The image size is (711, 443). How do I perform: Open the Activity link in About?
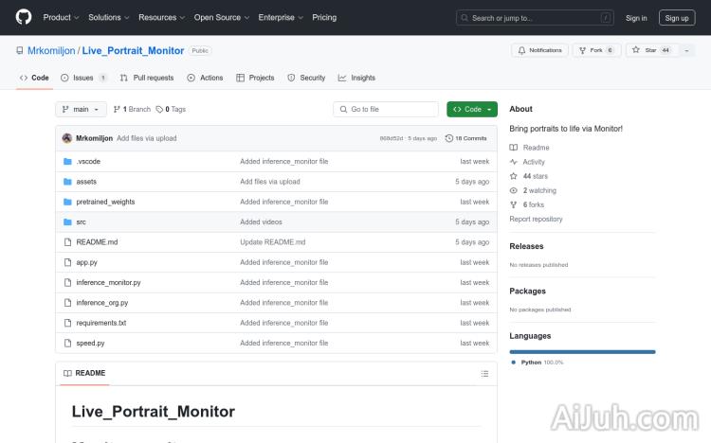coord(534,162)
